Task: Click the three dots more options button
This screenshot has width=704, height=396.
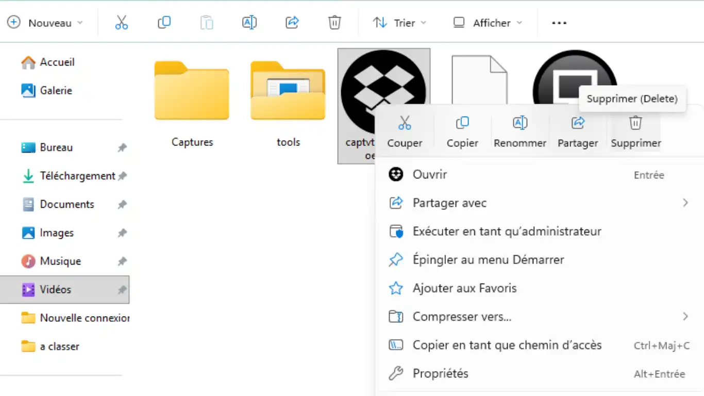Action: point(559,23)
